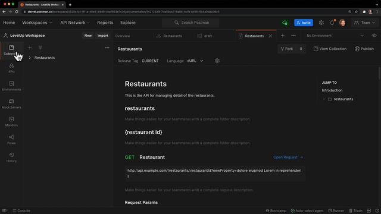Viewport: 381px width, 214px height.
Task: Close the Restaurants documentation tab
Action: (270, 36)
